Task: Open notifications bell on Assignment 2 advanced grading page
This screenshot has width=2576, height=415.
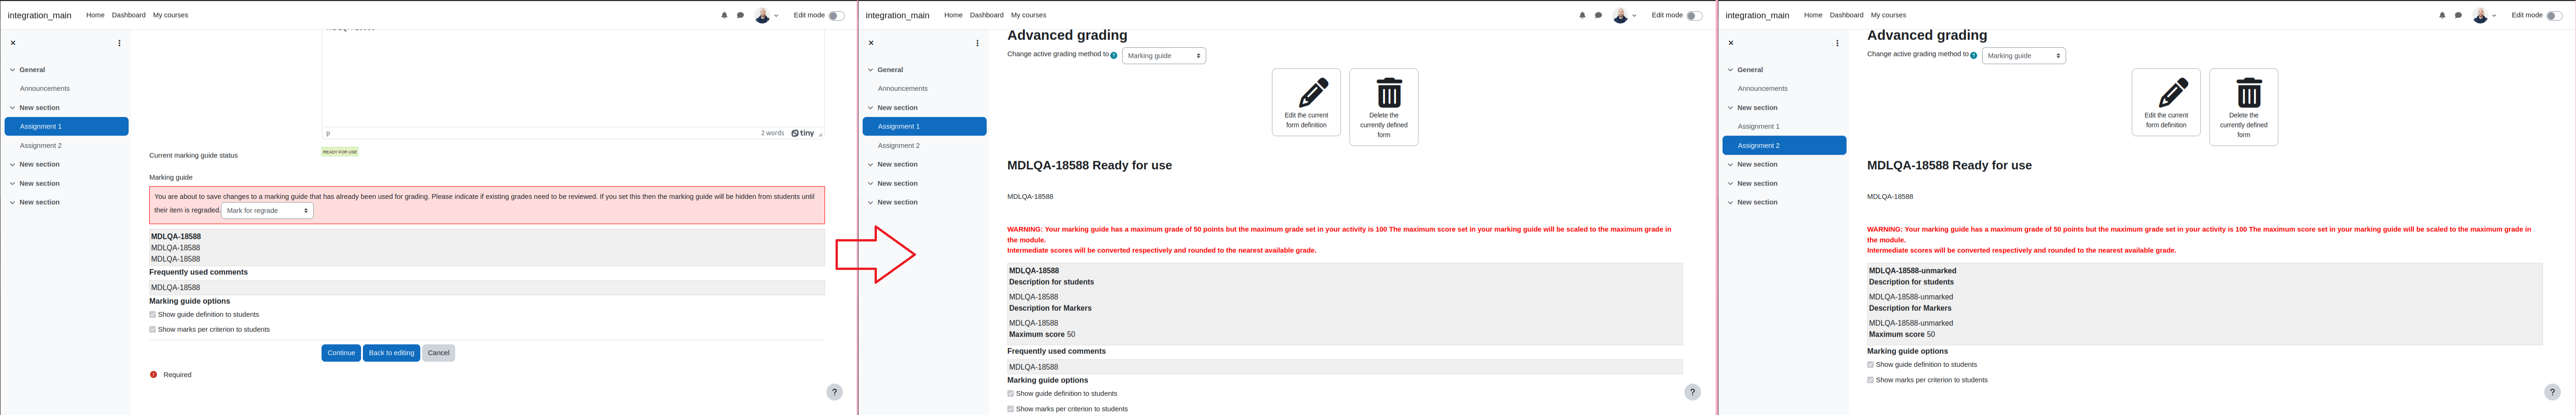Action: click(2442, 15)
